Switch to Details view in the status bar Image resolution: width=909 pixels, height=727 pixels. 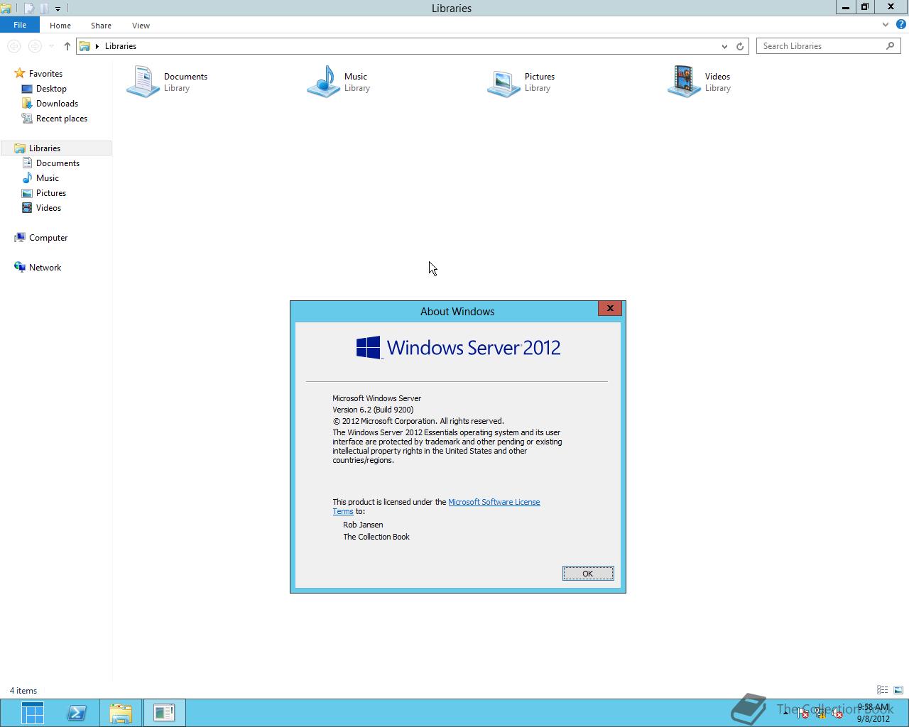tap(882, 690)
